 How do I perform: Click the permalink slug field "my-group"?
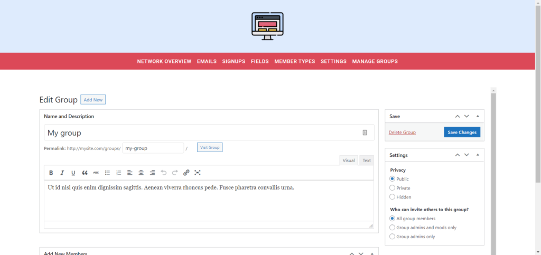[x=153, y=148]
